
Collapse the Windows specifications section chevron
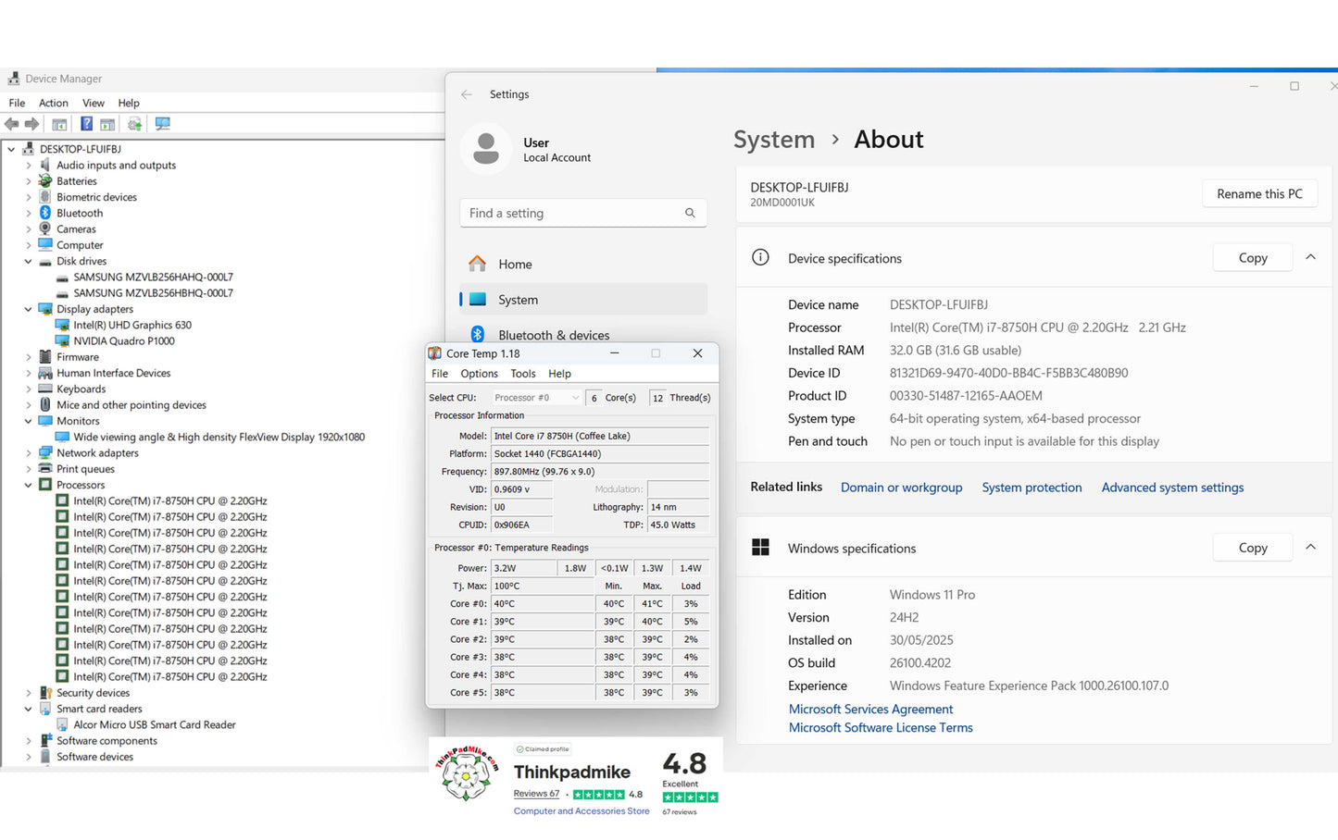[1310, 547]
